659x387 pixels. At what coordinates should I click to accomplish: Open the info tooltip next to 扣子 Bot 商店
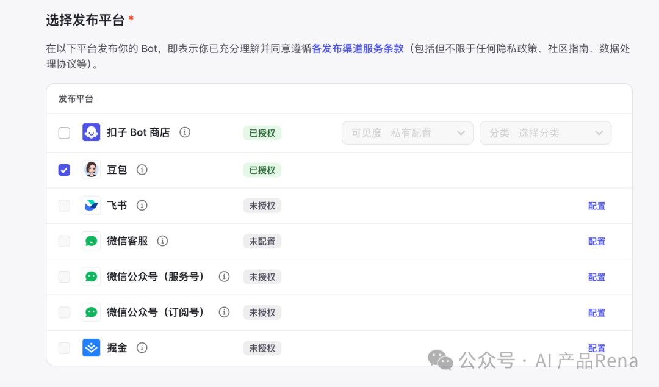[185, 132]
